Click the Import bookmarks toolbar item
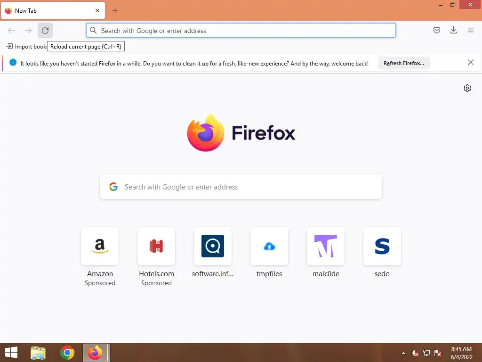The image size is (482, 362). (26, 47)
